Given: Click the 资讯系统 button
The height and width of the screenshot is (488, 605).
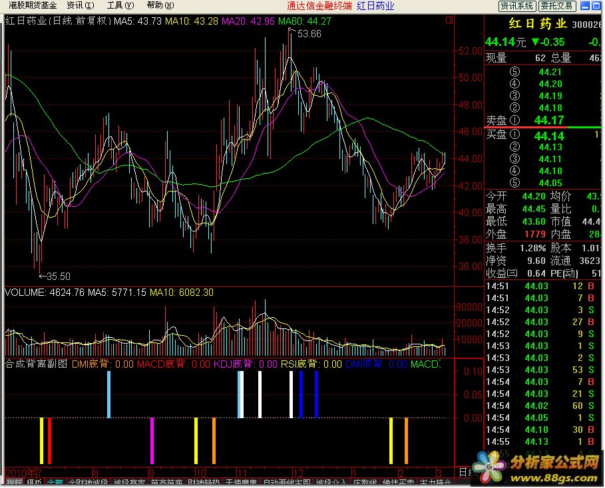Looking at the screenshot, I should 516,6.
